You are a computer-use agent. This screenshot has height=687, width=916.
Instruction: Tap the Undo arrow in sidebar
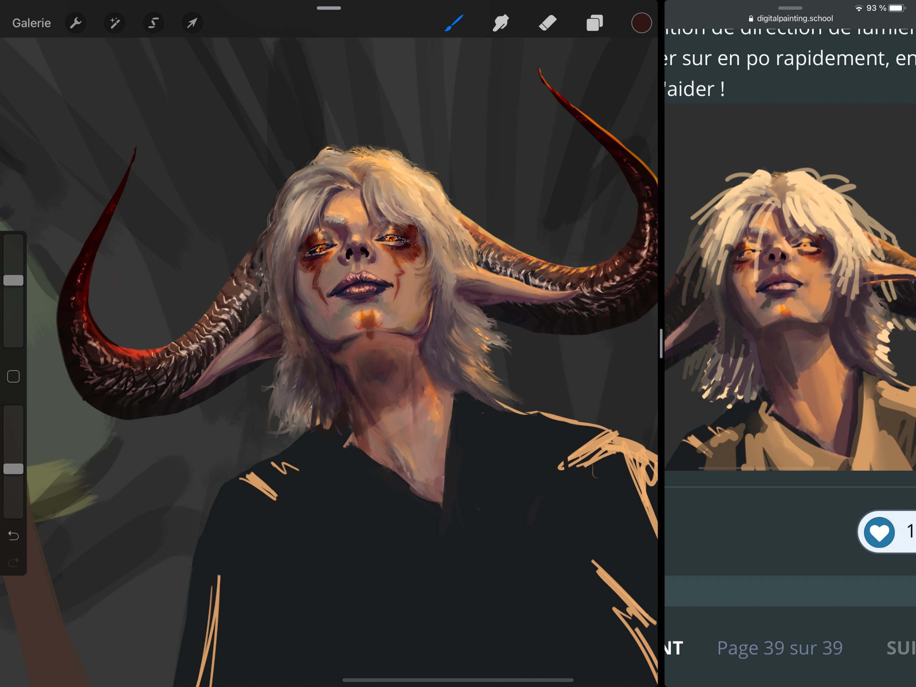[x=13, y=536]
